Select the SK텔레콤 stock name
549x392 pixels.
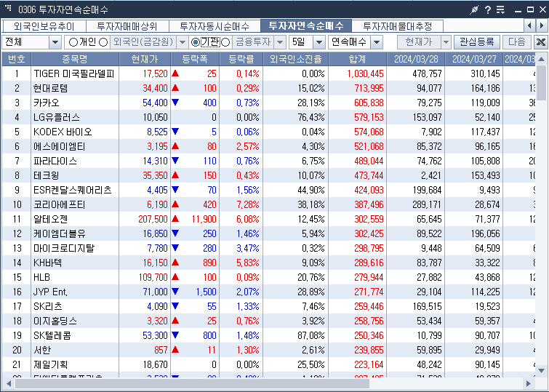[52, 335]
